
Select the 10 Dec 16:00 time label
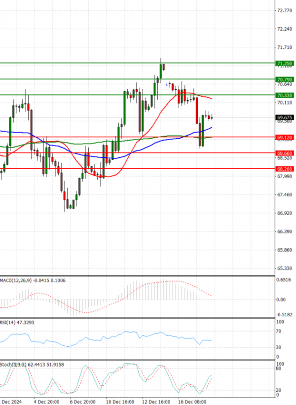121,402
